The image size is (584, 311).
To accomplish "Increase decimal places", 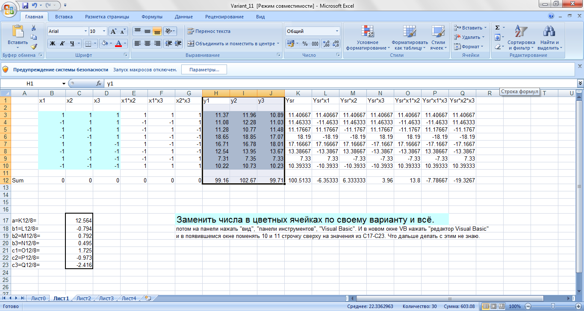I will pos(326,44).
